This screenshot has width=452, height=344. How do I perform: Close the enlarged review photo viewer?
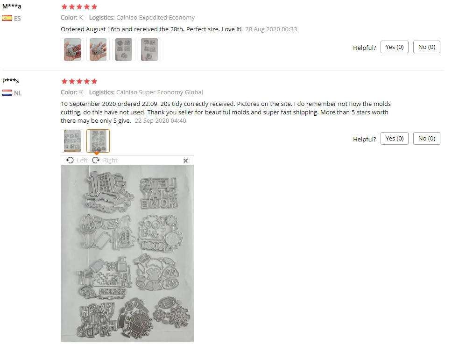(x=186, y=161)
